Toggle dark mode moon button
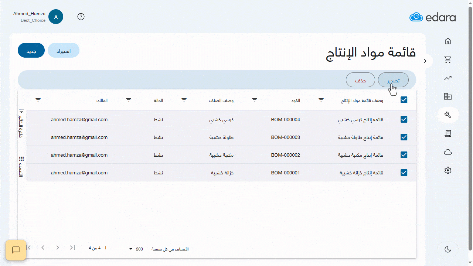473x266 pixels. click(x=448, y=249)
